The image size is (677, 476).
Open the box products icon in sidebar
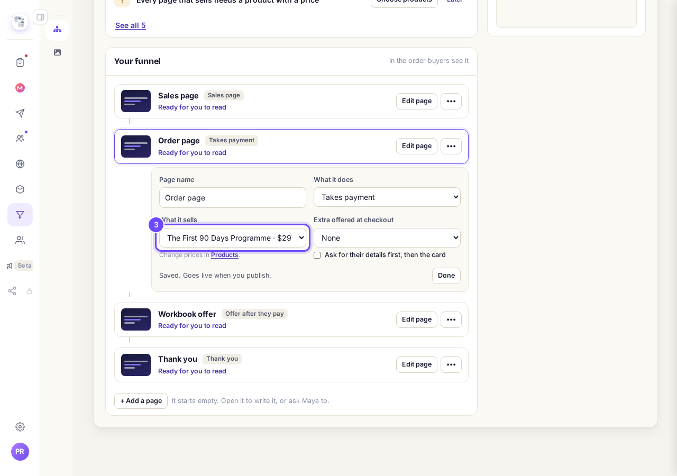(x=20, y=189)
